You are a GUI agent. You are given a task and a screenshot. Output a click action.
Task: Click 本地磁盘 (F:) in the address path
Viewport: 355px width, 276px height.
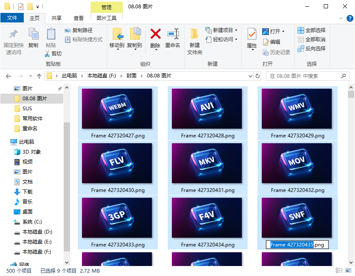(102, 76)
